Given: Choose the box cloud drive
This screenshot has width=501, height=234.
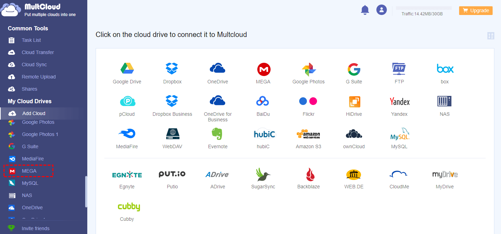Looking at the screenshot, I should [445, 69].
